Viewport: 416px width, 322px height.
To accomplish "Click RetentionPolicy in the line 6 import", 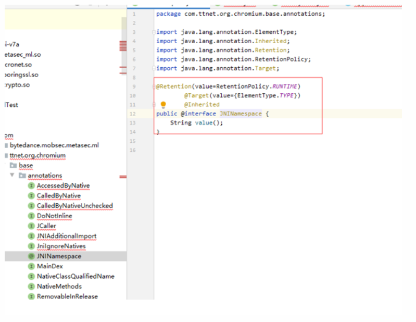I will tap(281, 59).
